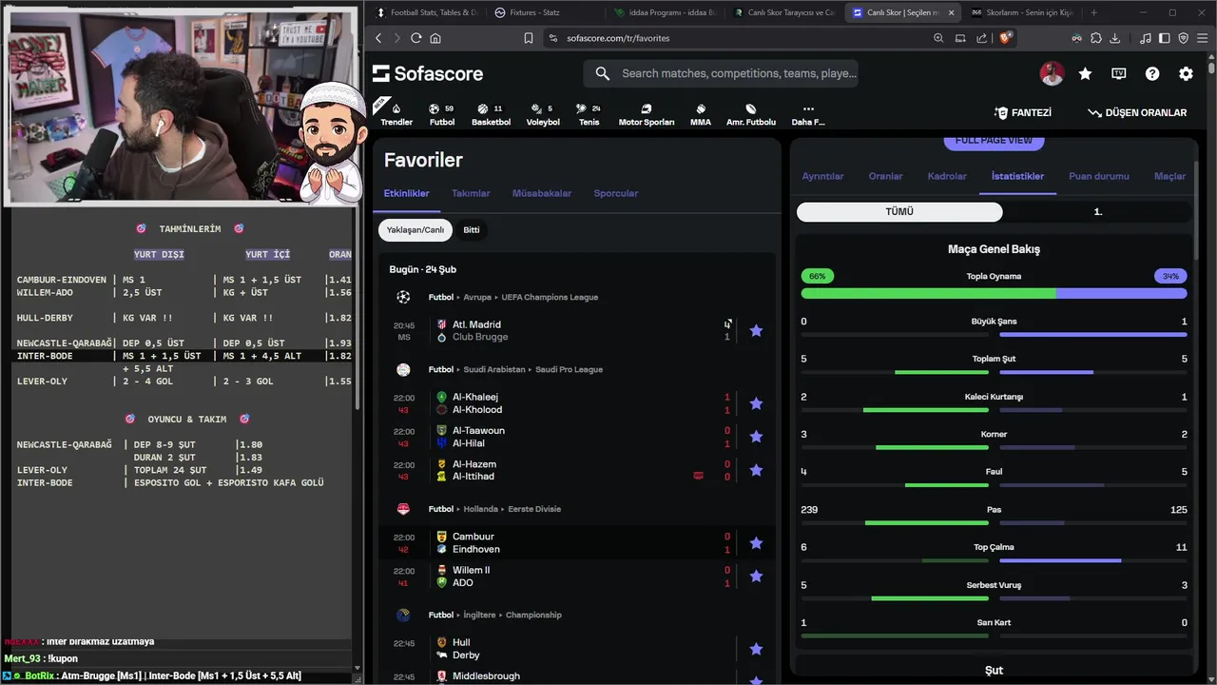Click the Topla Oynama possession bar
Image resolution: width=1217 pixels, height=685 pixels.
[994, 294]
